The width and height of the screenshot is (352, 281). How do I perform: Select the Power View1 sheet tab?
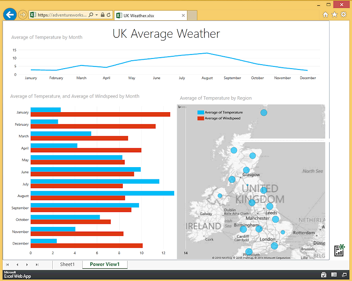tap(105, 264)
